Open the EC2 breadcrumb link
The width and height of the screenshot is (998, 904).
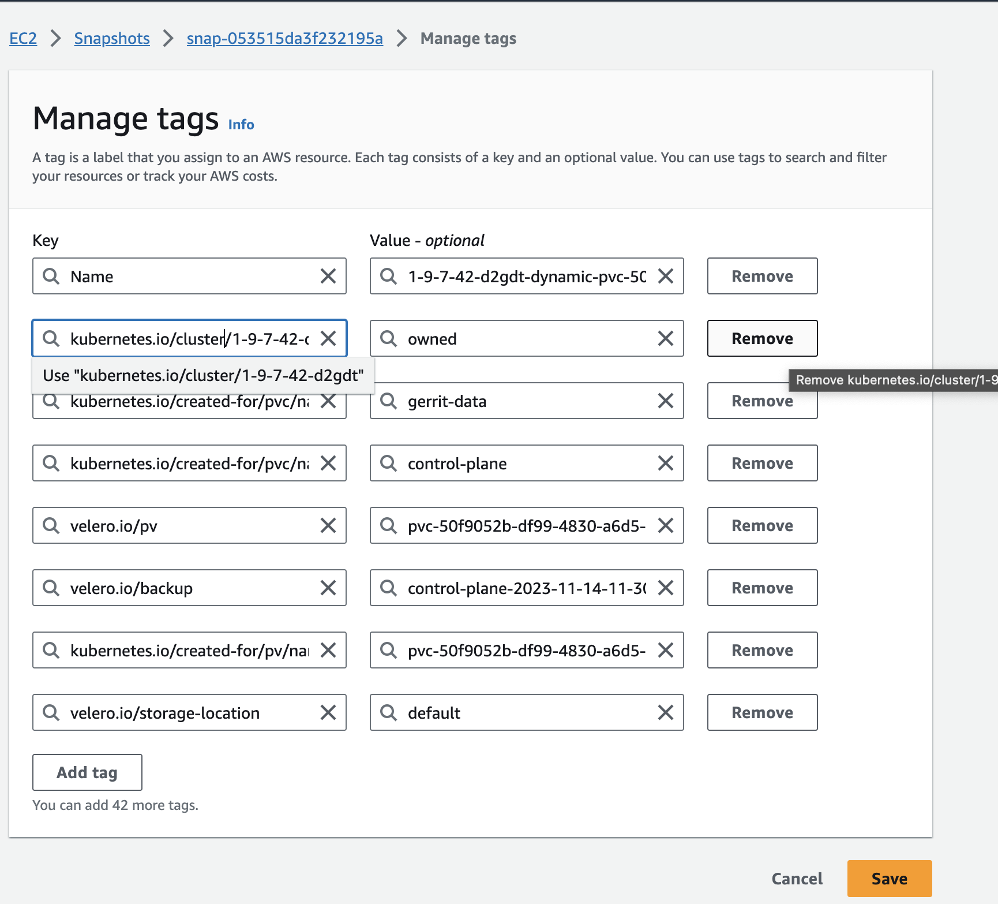point(23,39)
